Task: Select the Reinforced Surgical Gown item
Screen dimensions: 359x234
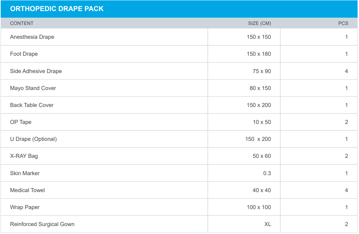Action: (42, 224)
